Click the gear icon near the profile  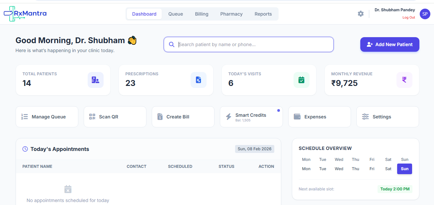pos(361,14)
